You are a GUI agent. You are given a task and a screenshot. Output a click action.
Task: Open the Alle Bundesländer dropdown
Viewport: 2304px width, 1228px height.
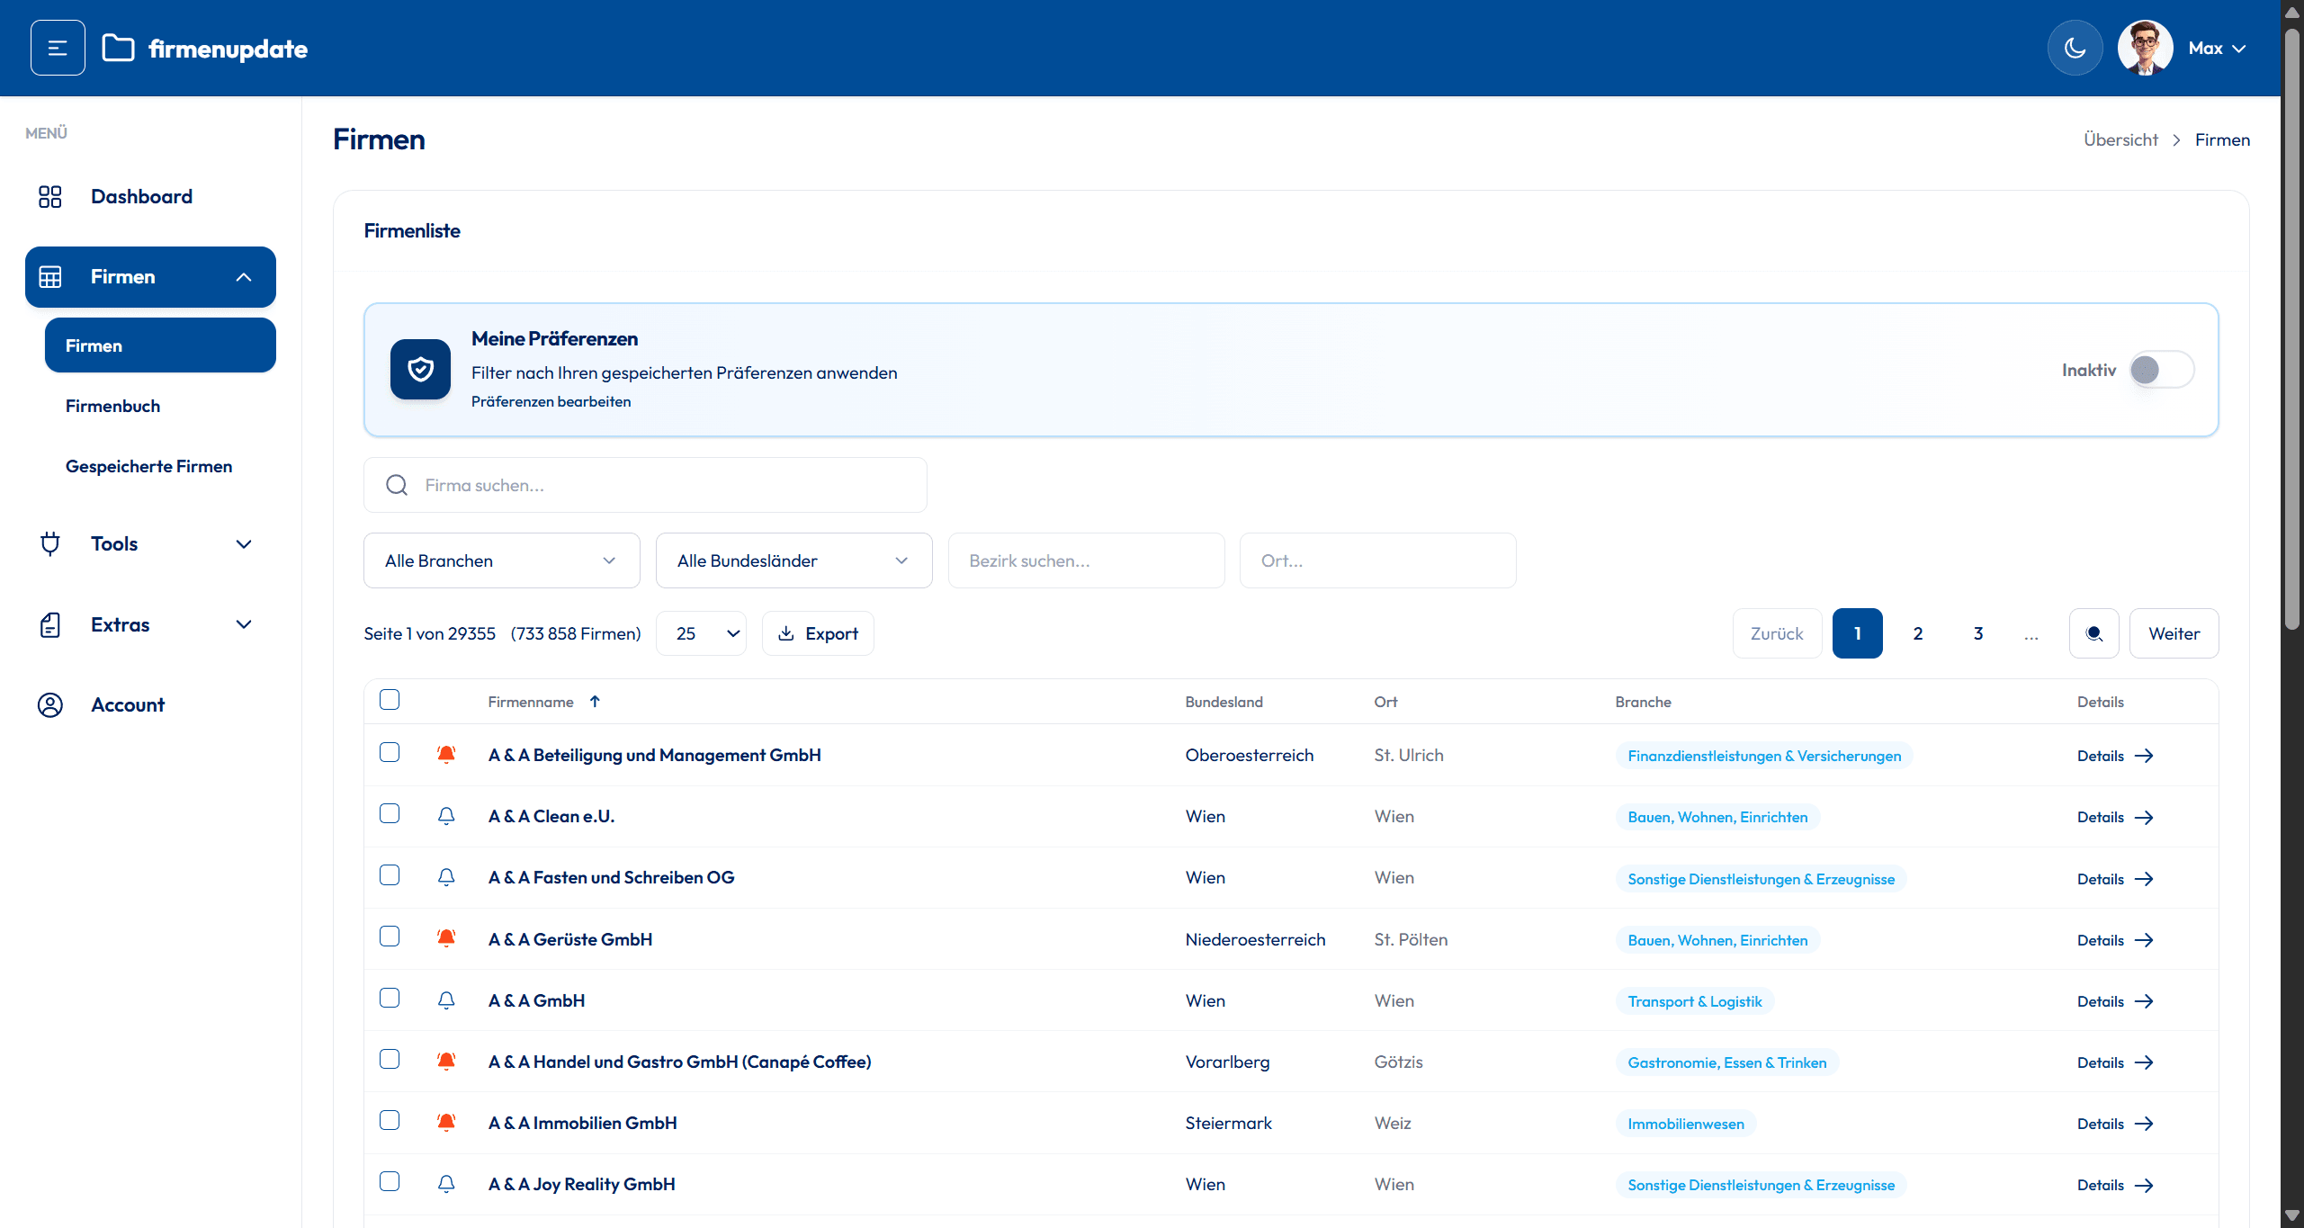coord(793,560)
